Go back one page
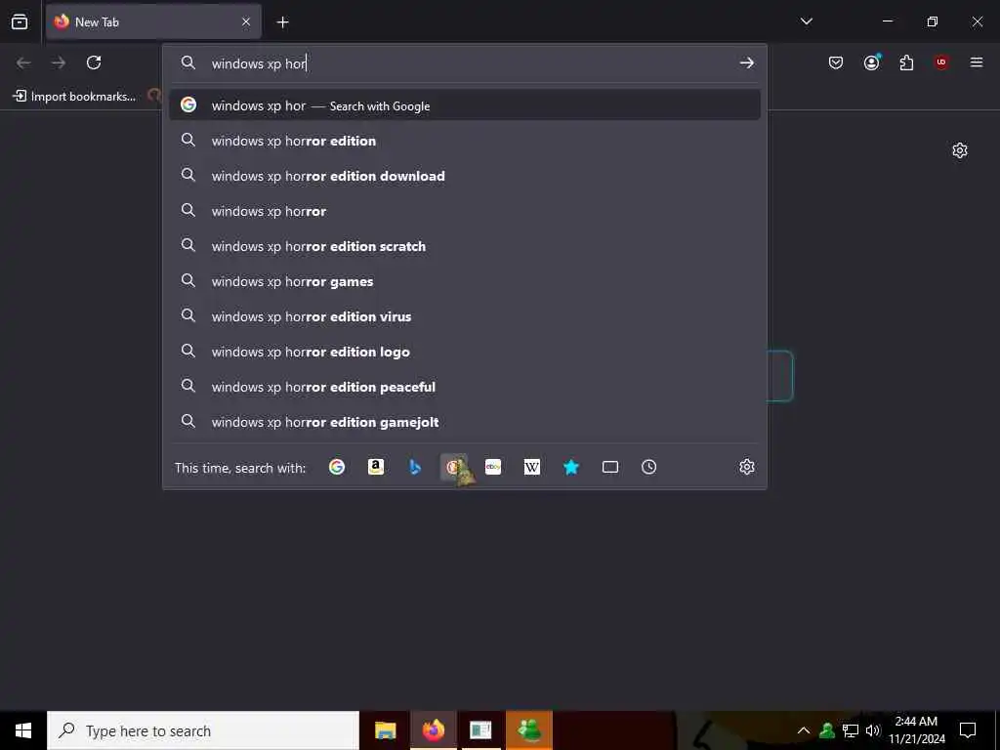Viewport: 1000px width, 750px height. coord(23,62)
